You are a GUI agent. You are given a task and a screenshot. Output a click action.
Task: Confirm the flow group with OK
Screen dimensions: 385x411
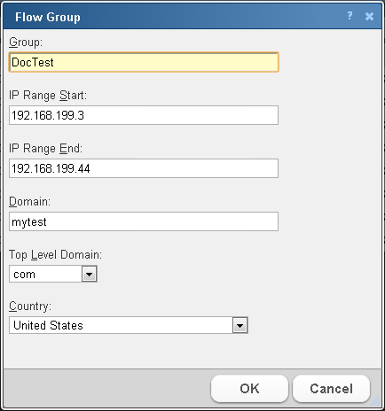(249, 389)
